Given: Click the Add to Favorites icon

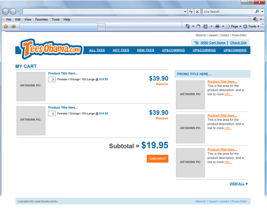Looking at the screenshot, I should 14,26.
